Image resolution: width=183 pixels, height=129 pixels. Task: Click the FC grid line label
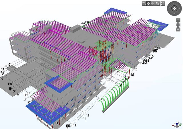[25, 95]
